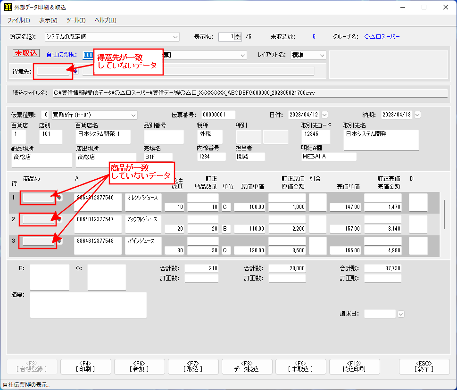Click the 読込ファイル名 csv path
The image size is (457, 390).
click(x=250, y=93)
